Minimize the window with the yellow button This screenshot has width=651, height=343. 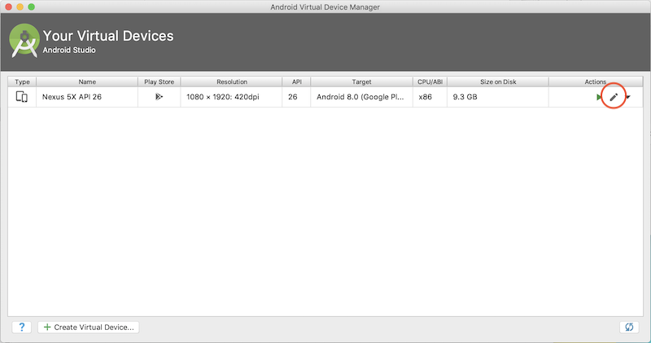click(x=20, y=7)
